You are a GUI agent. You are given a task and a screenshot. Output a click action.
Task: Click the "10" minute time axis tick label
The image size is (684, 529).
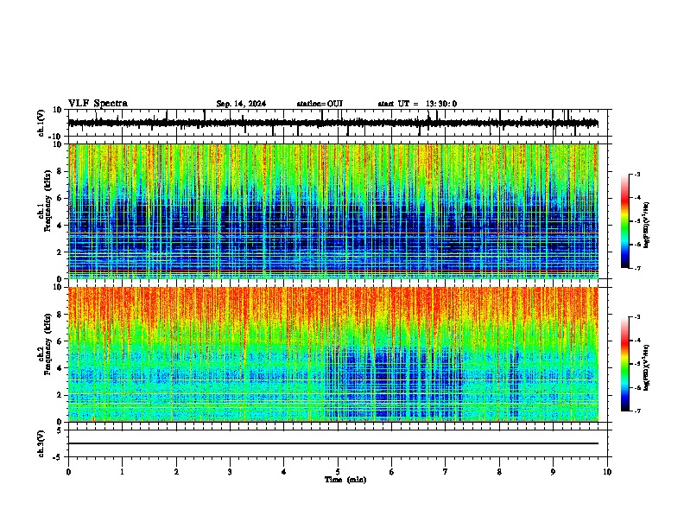607,472
